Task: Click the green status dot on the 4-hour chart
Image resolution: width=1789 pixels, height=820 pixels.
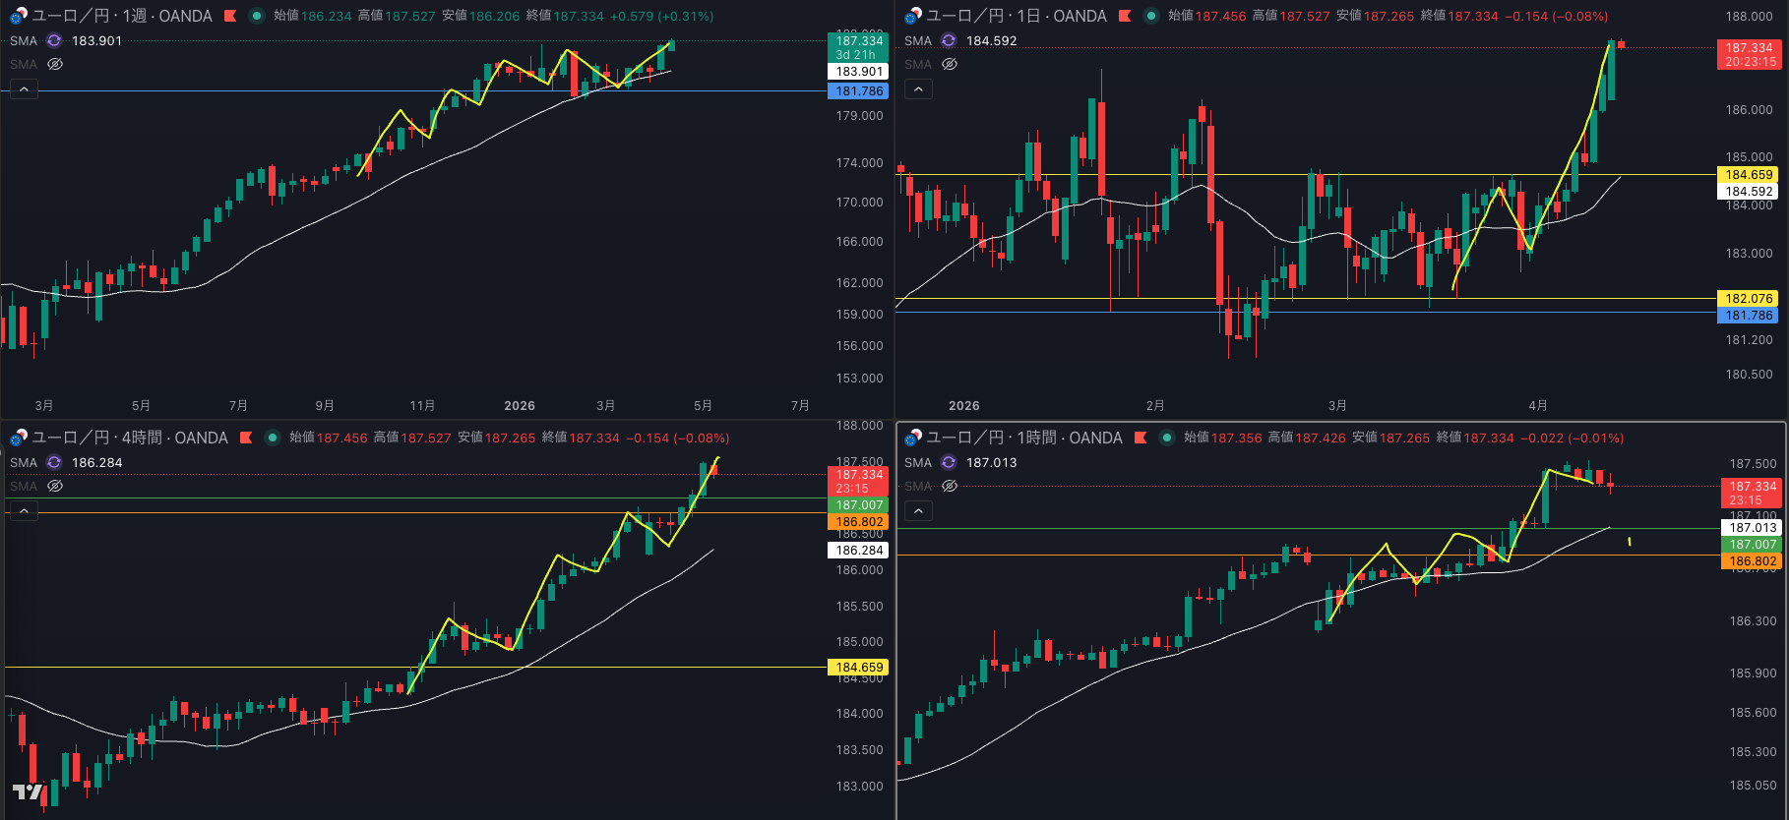Action: (272, 438)
